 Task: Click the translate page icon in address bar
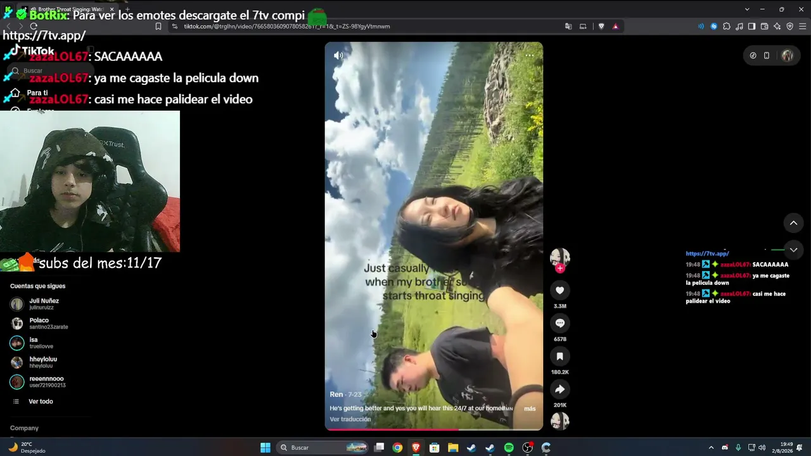pos(568,27)
